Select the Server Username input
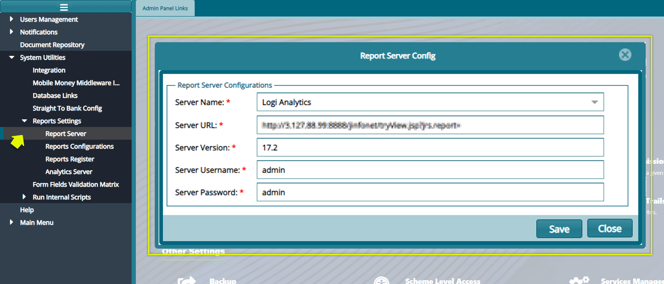This screenshot has height=284, width=664. 430,170
